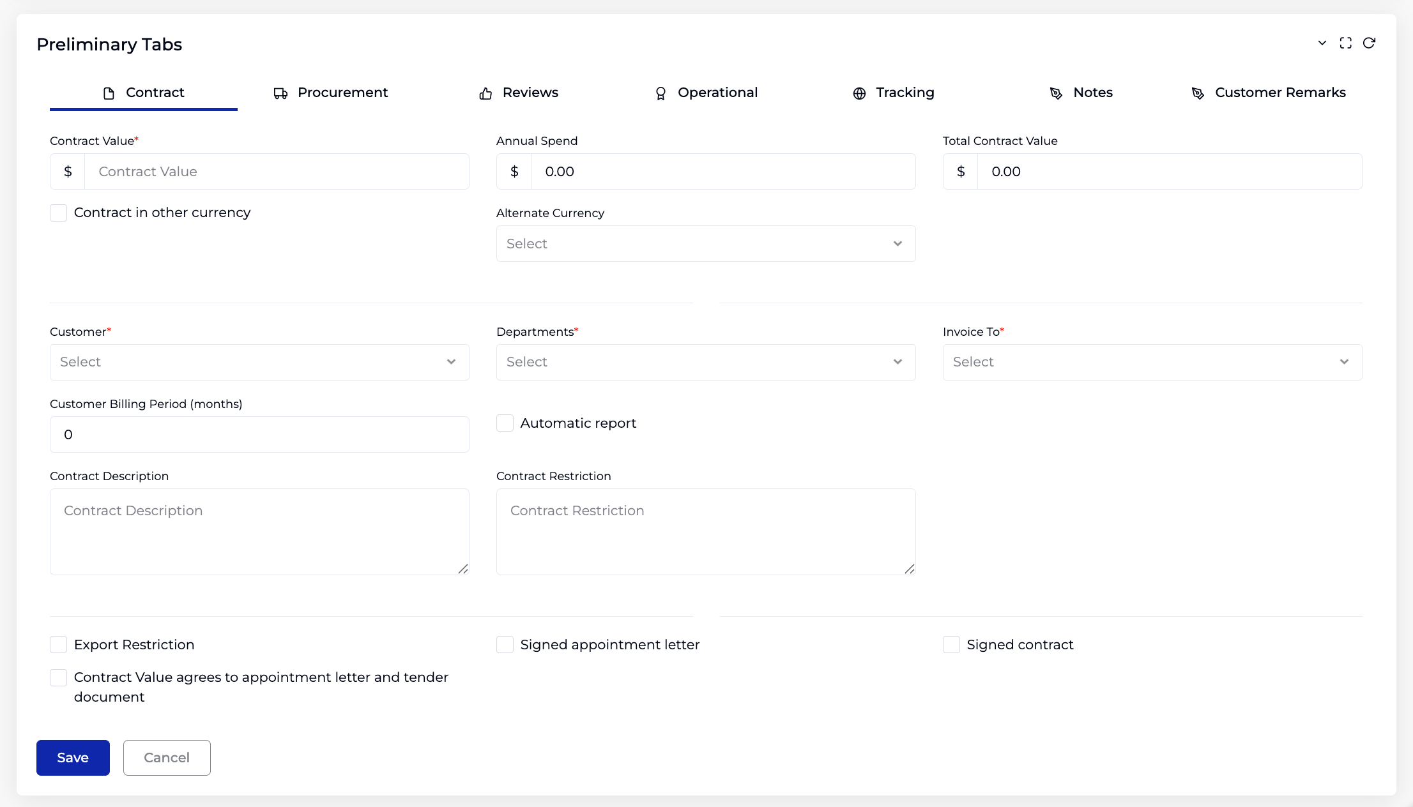Click the Preliminary Tabs heading
Screen dimensions: 1413x807
pyautogui.click(x=109, y=44)
